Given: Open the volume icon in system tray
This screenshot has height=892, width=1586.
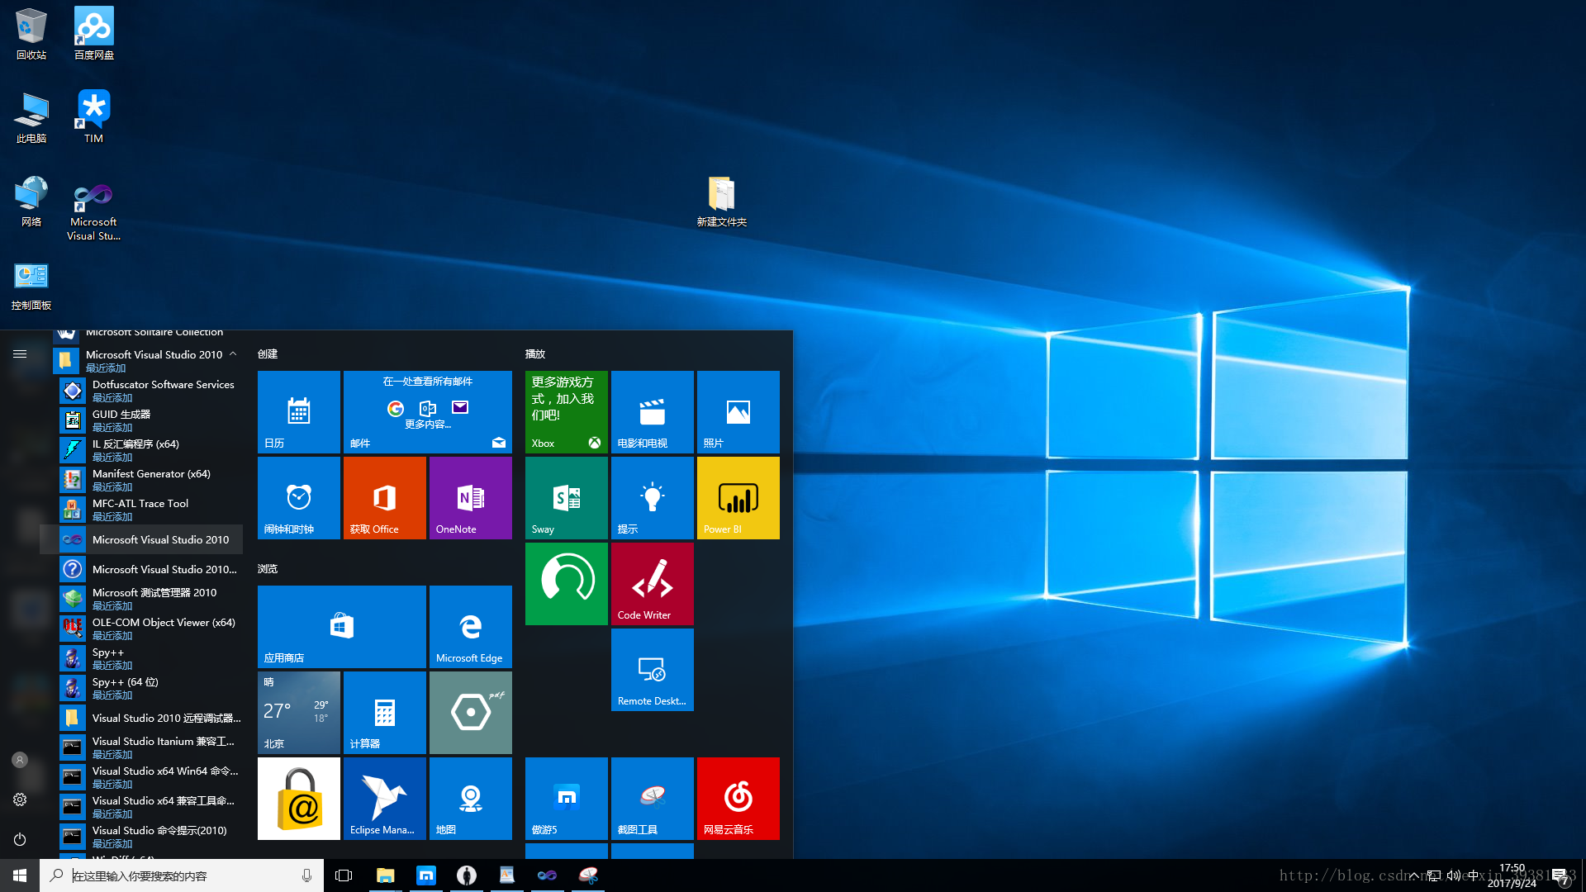Looking at the screenshot, I should coord(1453,875).
